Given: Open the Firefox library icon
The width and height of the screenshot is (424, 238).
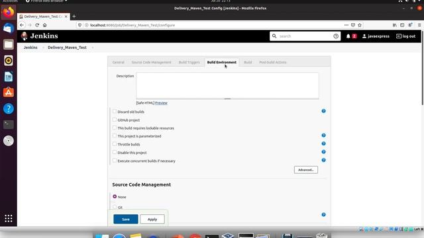Looking at the screenshot, I should 395,25.
